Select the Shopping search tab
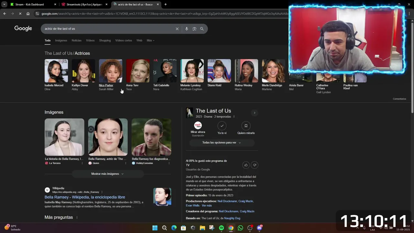Viewport: 414px width, 233px height. pyautogui.click(x=105, y=40)
